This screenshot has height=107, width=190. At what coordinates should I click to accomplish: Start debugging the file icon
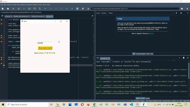coord(45,9)
